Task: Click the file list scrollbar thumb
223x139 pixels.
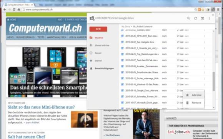Action: tap(214, 81)
